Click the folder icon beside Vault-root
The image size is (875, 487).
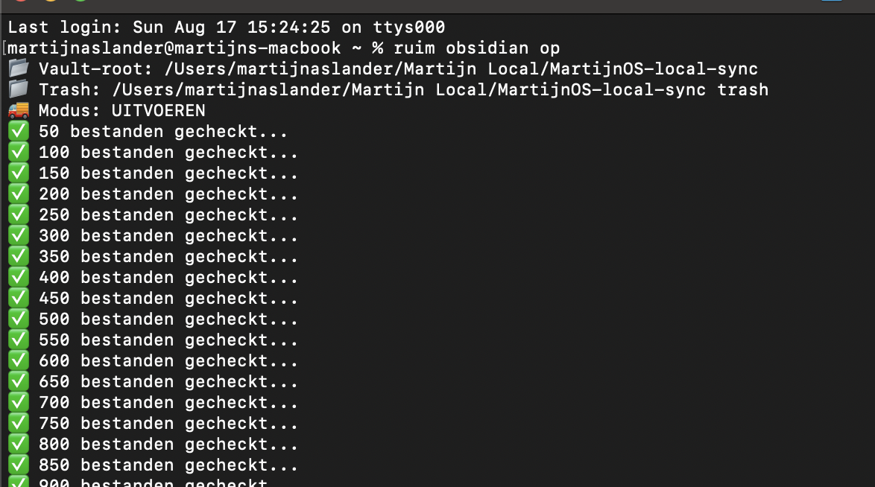[19, 69]
